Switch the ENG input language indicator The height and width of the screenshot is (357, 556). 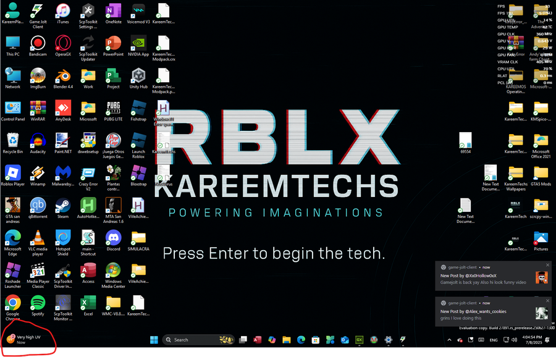[494, 340]
